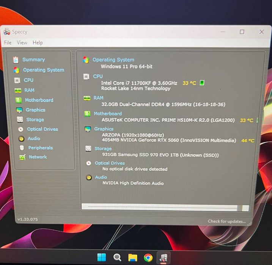Viewport: 272px width, 265px height.
Task: Click the Graphics heading link in summary
Action: click(x=104, y=129)
